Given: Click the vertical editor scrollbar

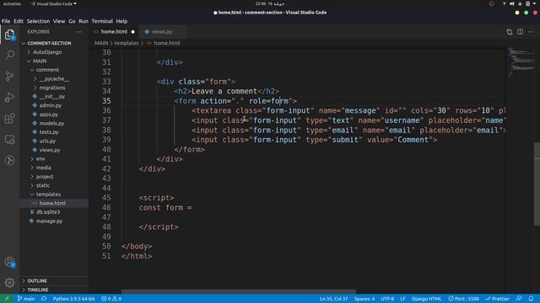Looking at the screenshot, I should click(x=537, y=183).
